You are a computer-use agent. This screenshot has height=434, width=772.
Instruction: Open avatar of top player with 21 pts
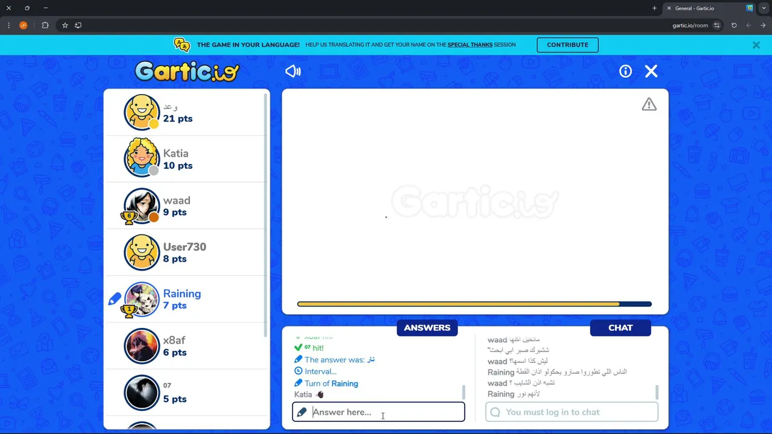(x=142, y=112)
